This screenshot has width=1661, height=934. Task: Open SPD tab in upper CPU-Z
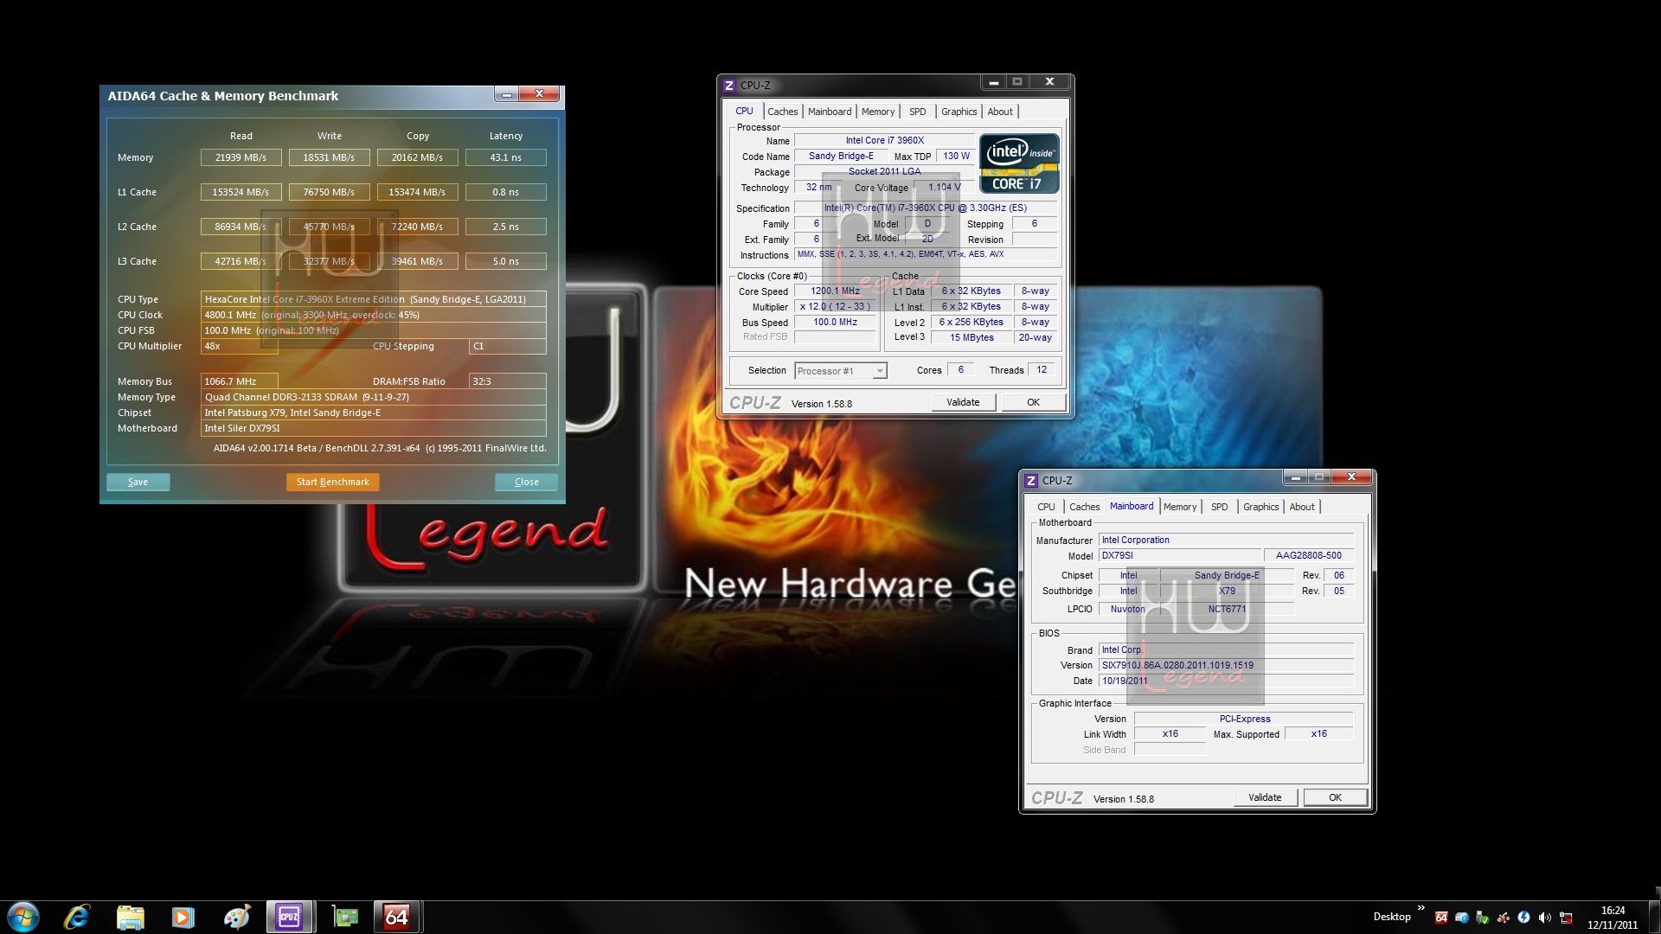click(x=918, y=112)
